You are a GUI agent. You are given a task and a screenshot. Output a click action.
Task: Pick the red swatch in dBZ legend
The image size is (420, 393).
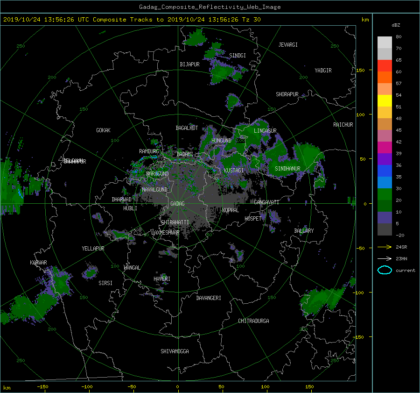385,65
